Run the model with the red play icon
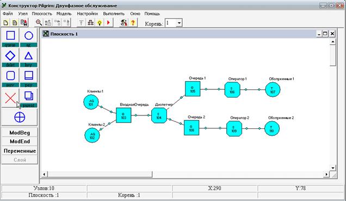 (x=108, y=23)
